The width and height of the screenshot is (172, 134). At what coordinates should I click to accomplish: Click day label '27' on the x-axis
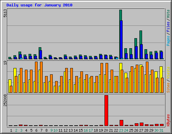(141, 130)
